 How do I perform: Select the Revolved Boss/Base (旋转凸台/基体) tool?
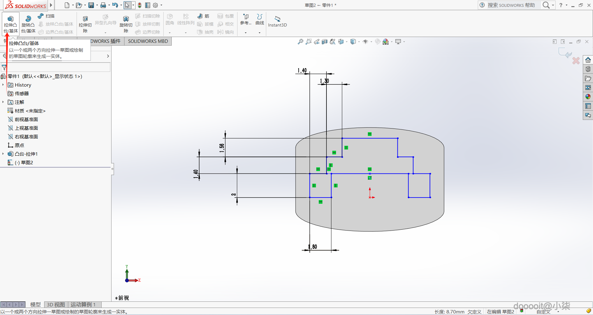click(28, 24)
